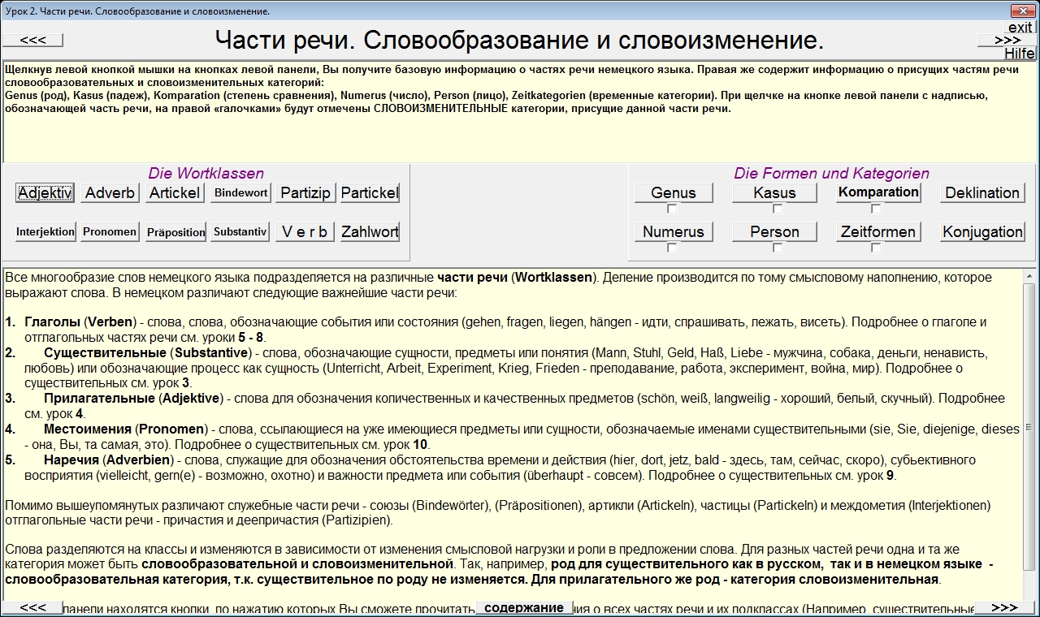Image resolution: width=1040 pixels, height=617 pixels.
Task: Click the Artickel word class button
Action: [175, 192]
